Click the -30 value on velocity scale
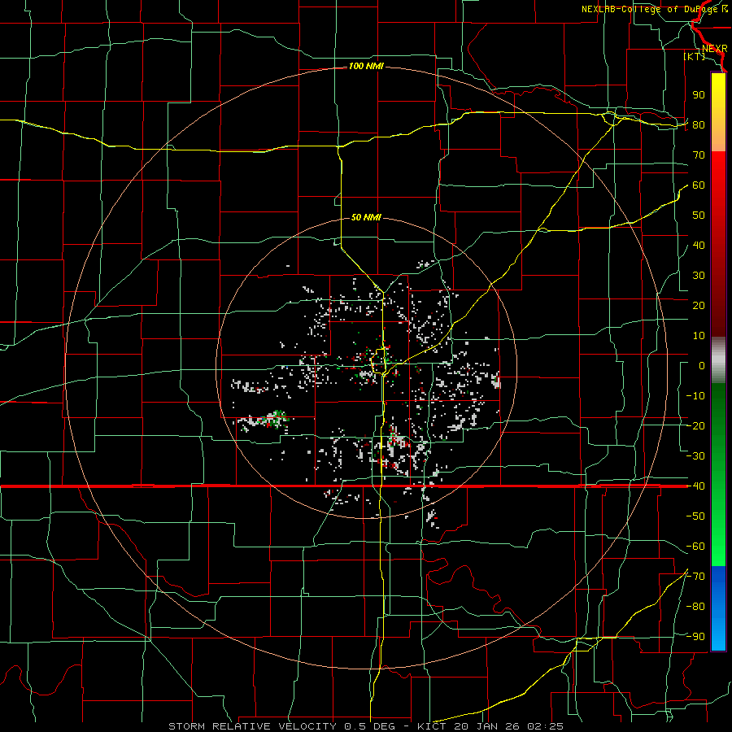The width and height of the screenshot is (732, 732). 695,456
